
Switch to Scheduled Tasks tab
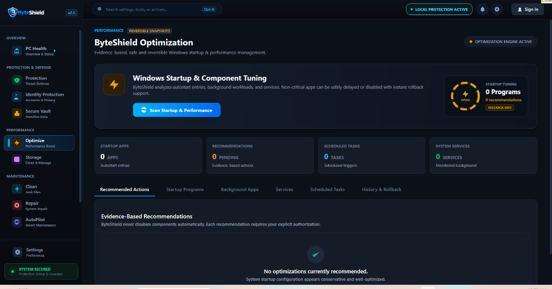(327, 189)
